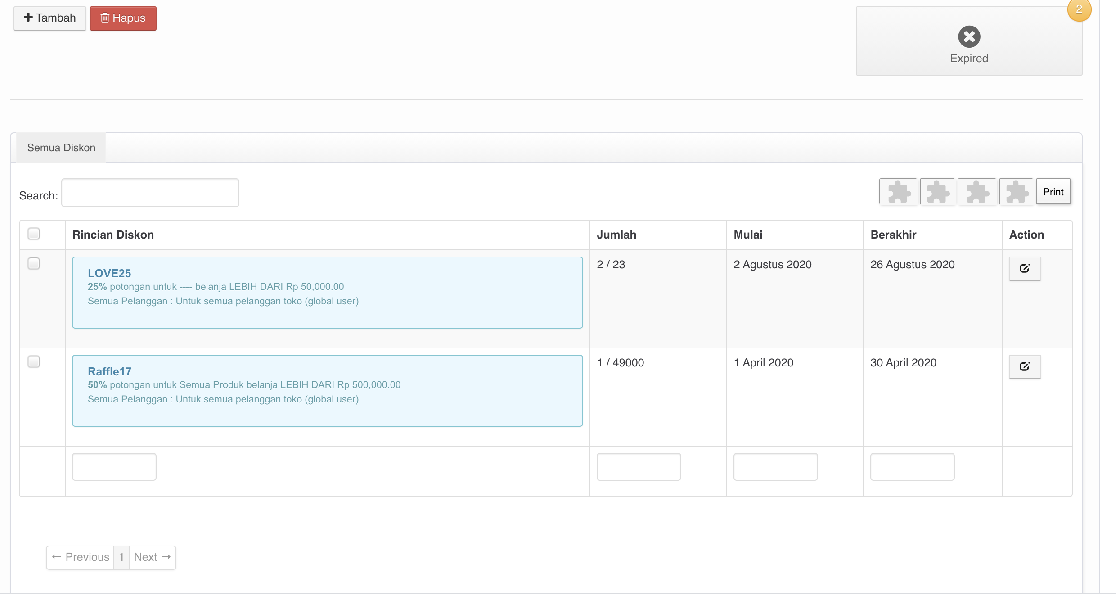
Task: Click third puzzle-piece export button
Action: [x=977, y=192]
